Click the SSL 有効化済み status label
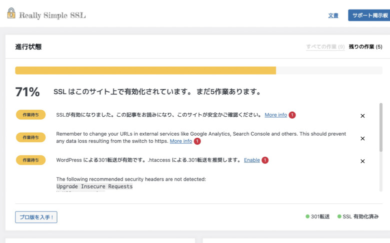This screenshot has height=243, width=390. click(360, 216)
